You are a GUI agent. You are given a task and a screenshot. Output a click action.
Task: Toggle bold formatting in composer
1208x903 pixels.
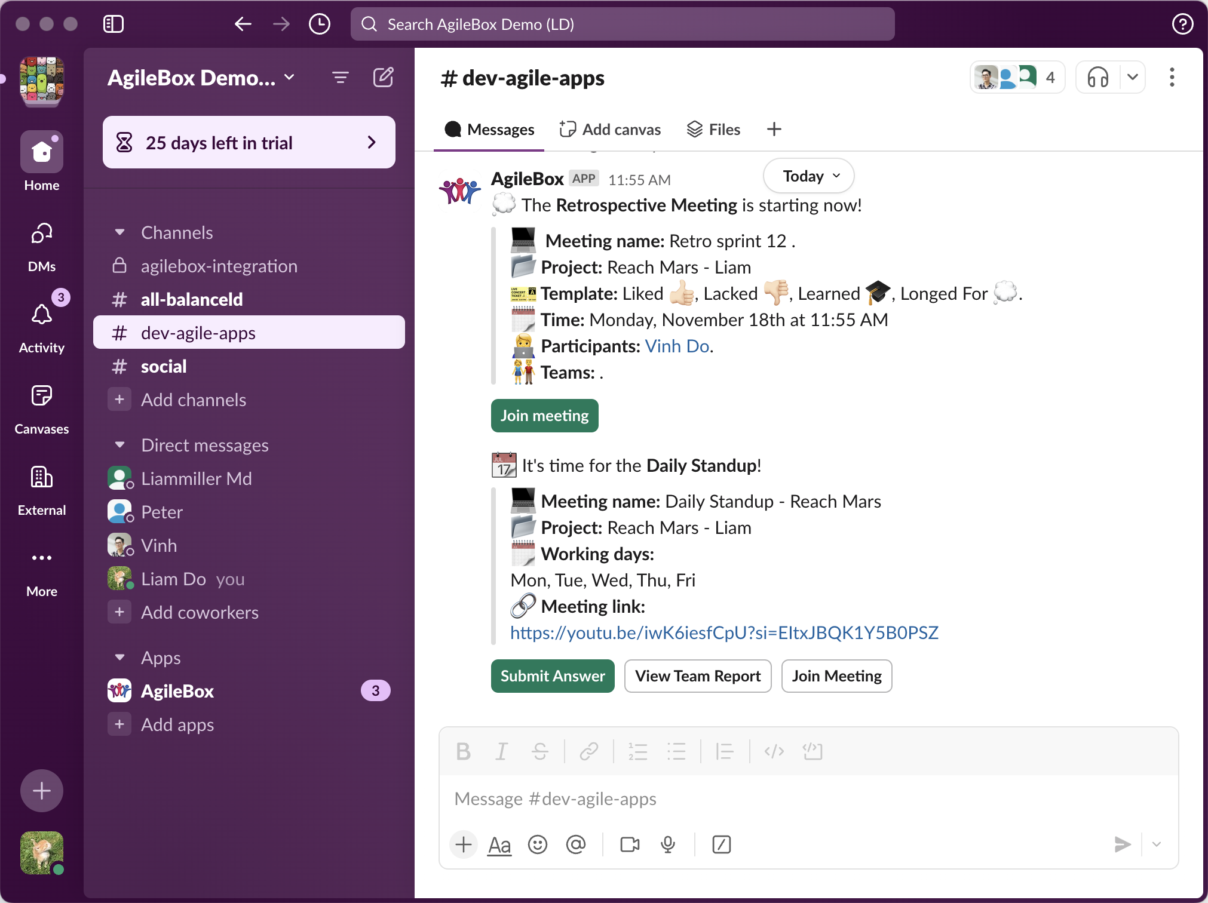(463, 751)
